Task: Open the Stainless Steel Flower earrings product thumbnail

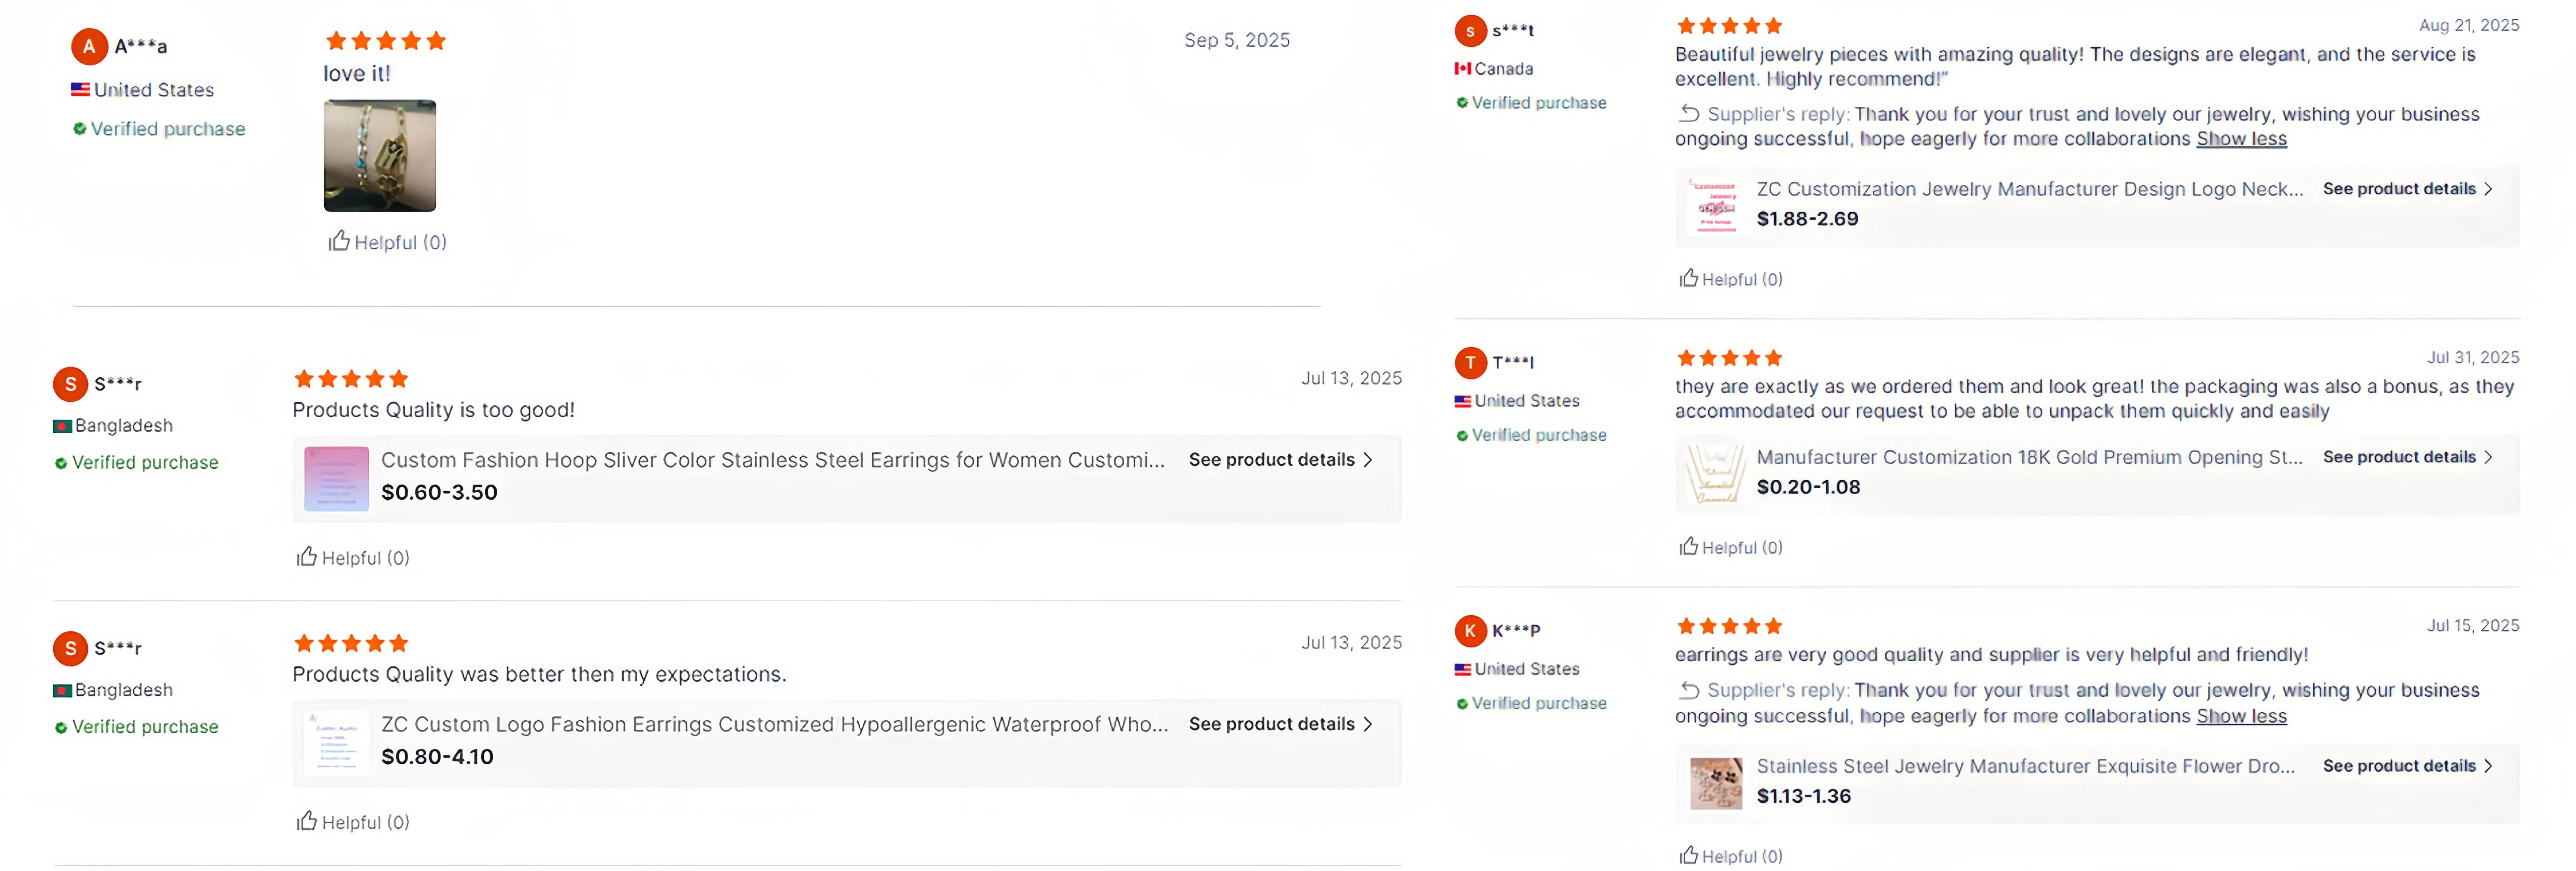Action: (1716, 782)
